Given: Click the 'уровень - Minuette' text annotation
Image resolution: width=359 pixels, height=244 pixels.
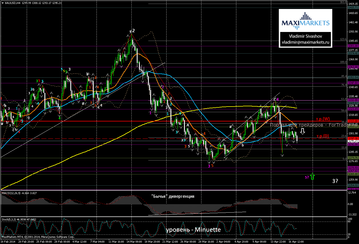Looking at the screenshot, I should coord(193,230).
